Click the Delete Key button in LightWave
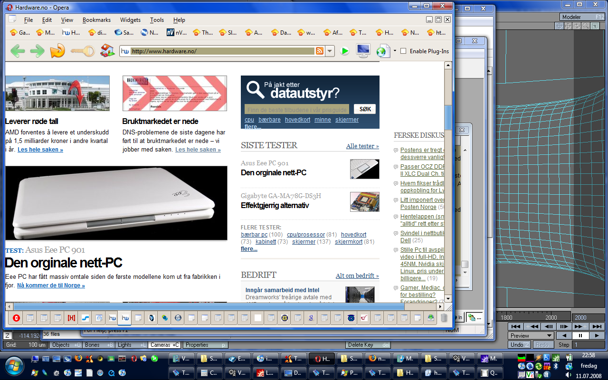The height and width of the screenshot is (380, 608). point(369,345)
